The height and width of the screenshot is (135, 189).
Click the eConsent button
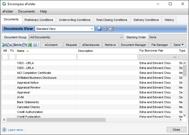(51, 45)
